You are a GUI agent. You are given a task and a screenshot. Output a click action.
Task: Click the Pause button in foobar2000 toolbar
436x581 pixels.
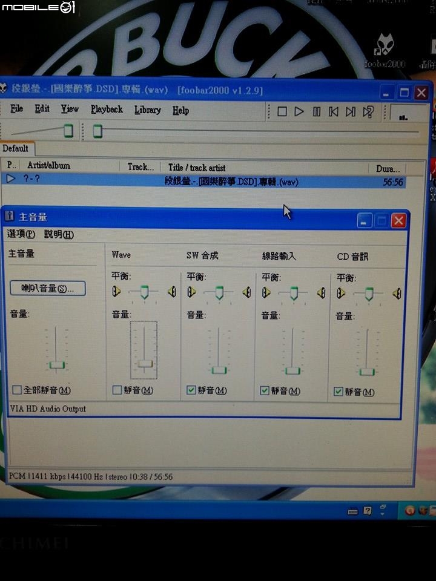(x=316, y=111)
